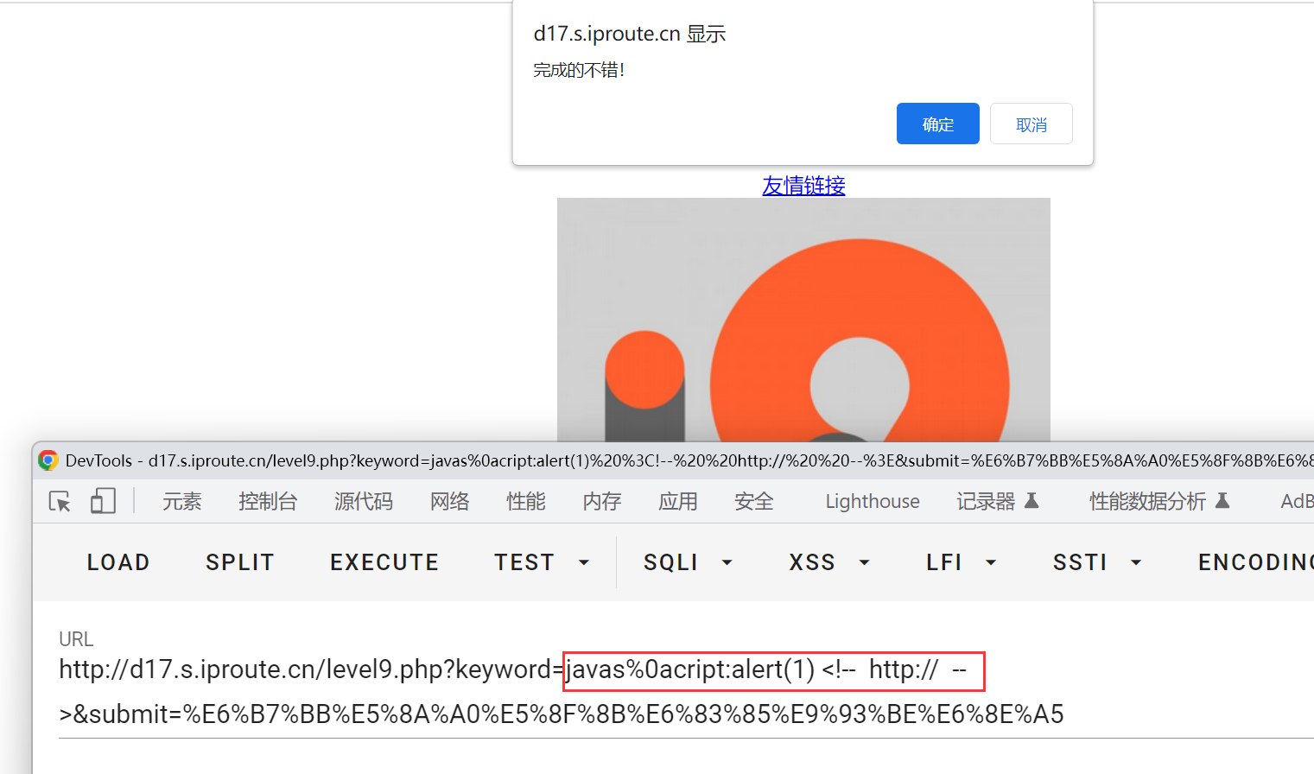Viewport: 1314px width, 774px height.
Task: Switch to the 元素 tab
Action: [181, 501]
